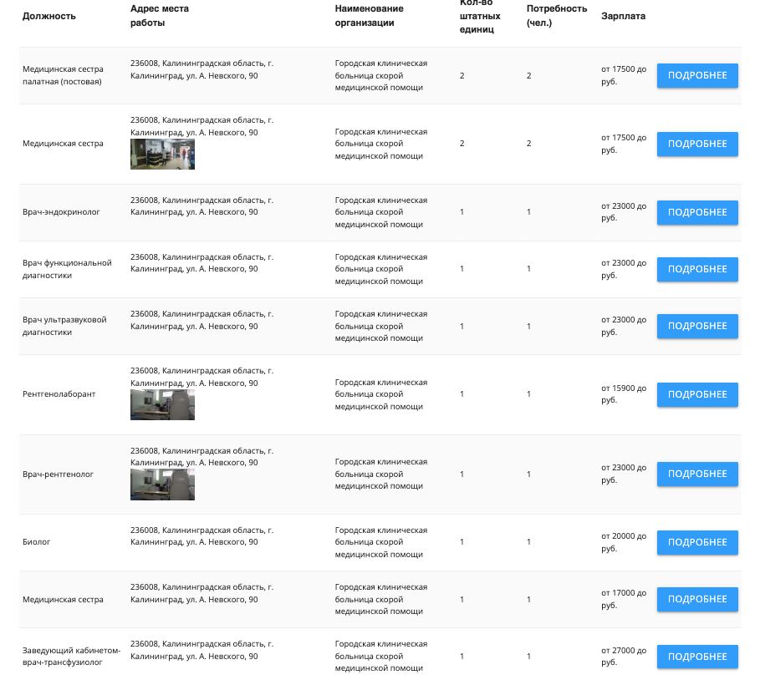
Task: Open Рентгенолаборант vacancy details button
Action: point(696,394)
